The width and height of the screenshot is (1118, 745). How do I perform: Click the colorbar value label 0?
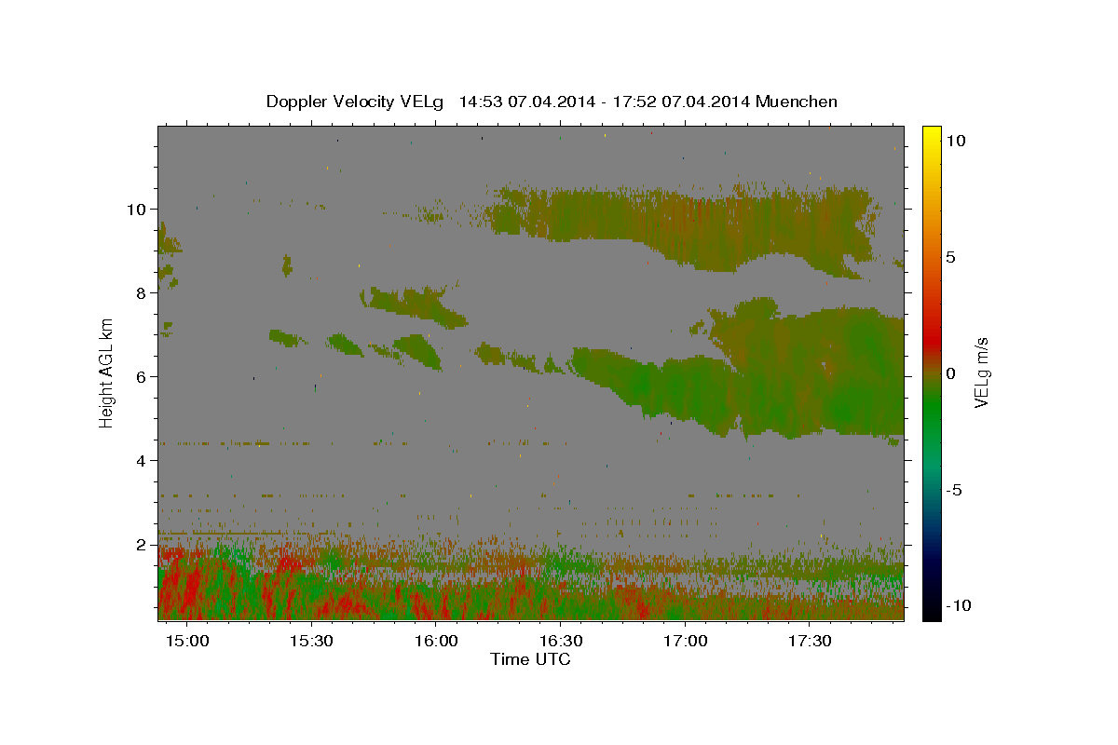(x=950, y=373)
